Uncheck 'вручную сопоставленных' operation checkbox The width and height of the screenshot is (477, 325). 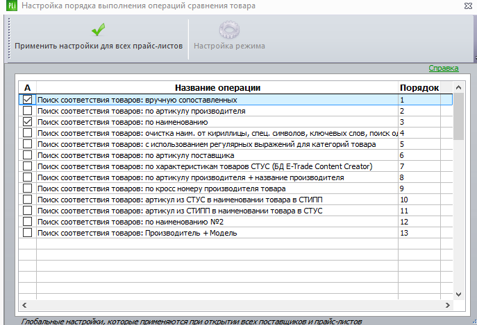(27, 99)
